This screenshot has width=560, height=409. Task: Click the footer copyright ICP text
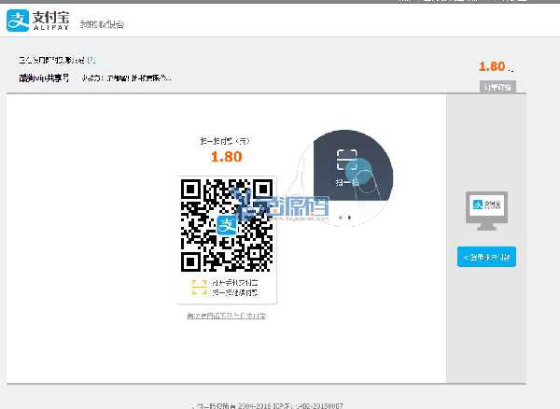click(x=267, y=406)
